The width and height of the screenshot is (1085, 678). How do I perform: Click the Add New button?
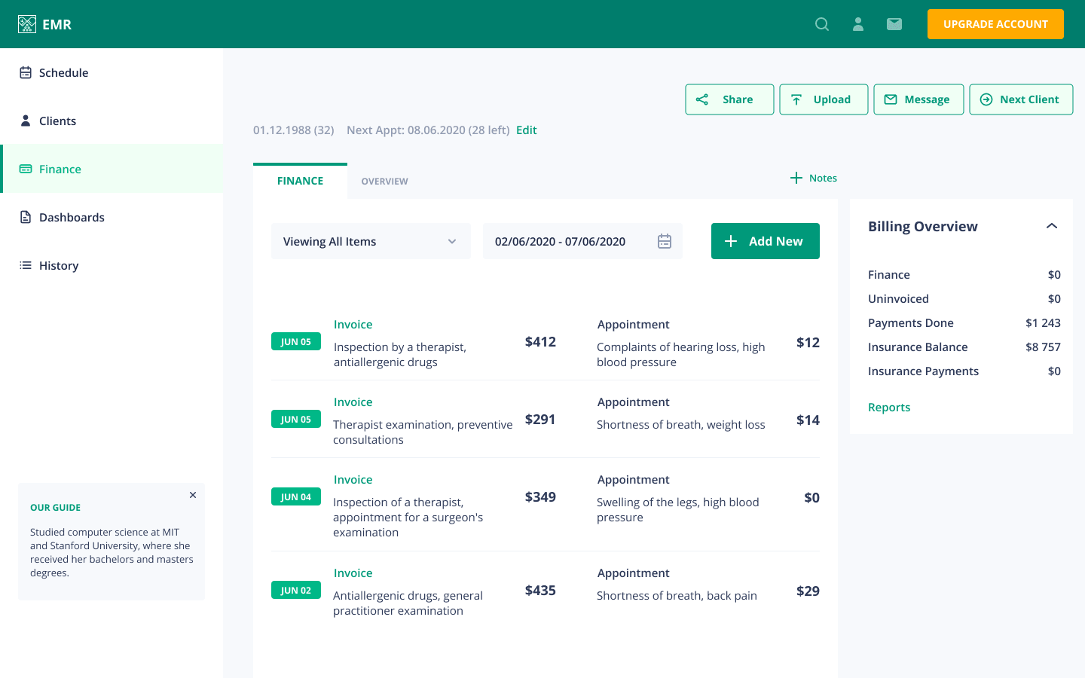click(765, 241)
